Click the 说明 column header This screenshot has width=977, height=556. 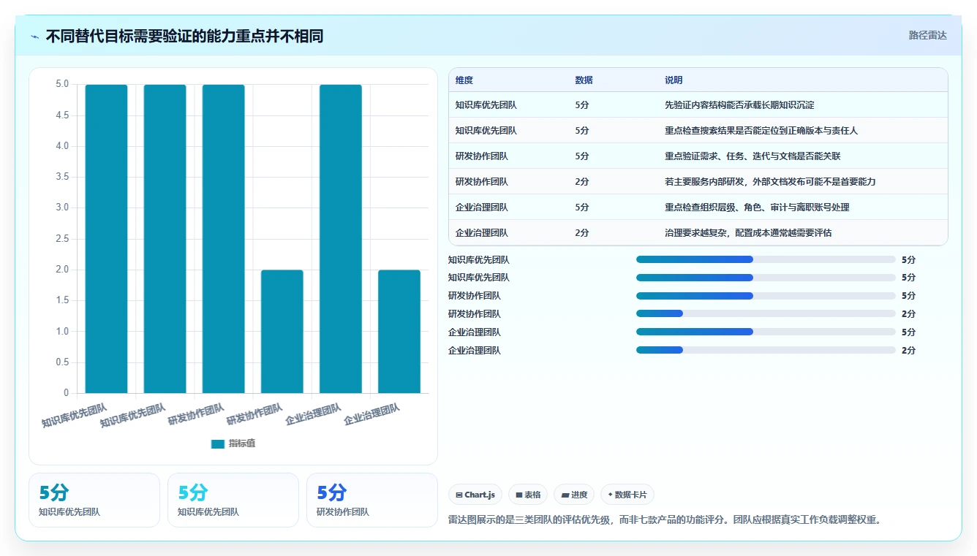(674, 80)
